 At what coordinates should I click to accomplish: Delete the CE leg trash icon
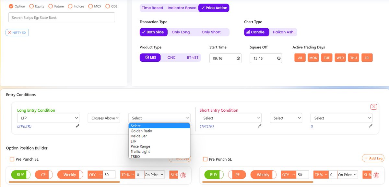pyautogui.click(x=183, y=175)
